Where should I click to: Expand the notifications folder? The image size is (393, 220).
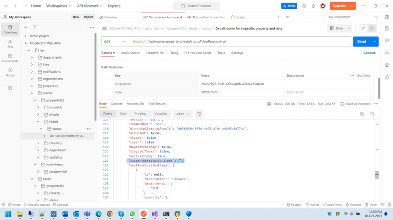pyautogui.click(x=32, y=72)
